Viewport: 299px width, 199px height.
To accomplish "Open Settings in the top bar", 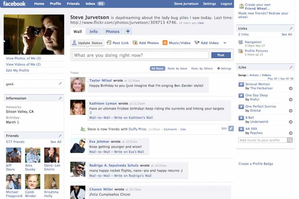I will 209,4.
